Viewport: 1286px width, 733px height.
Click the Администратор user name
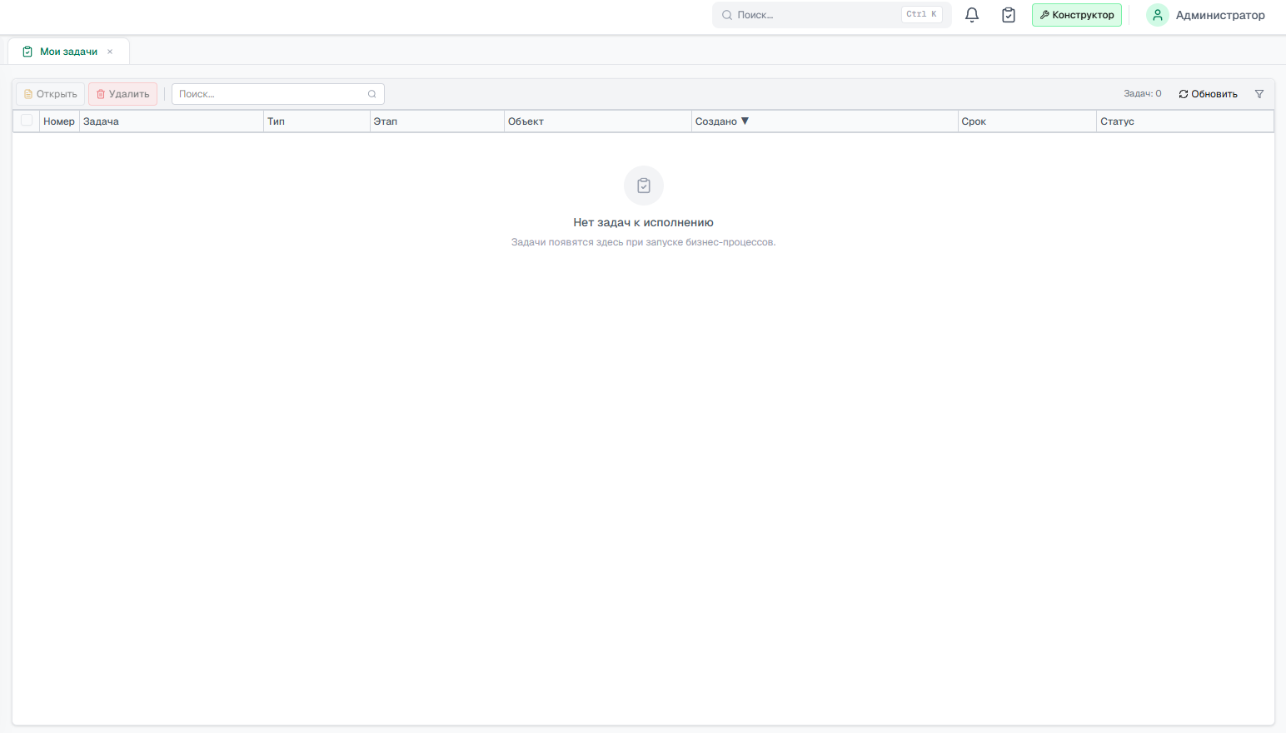coord(1220,15)
